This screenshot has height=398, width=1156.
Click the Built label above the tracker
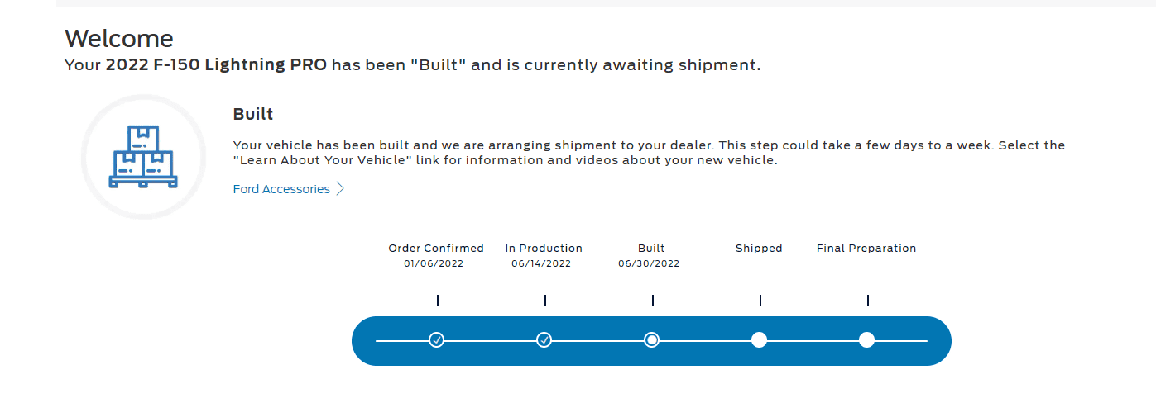[x=651, y=248]
